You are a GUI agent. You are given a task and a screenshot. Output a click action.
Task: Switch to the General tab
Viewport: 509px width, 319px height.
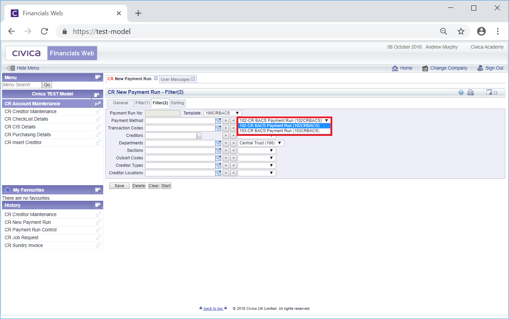click(x=121, y=103)
